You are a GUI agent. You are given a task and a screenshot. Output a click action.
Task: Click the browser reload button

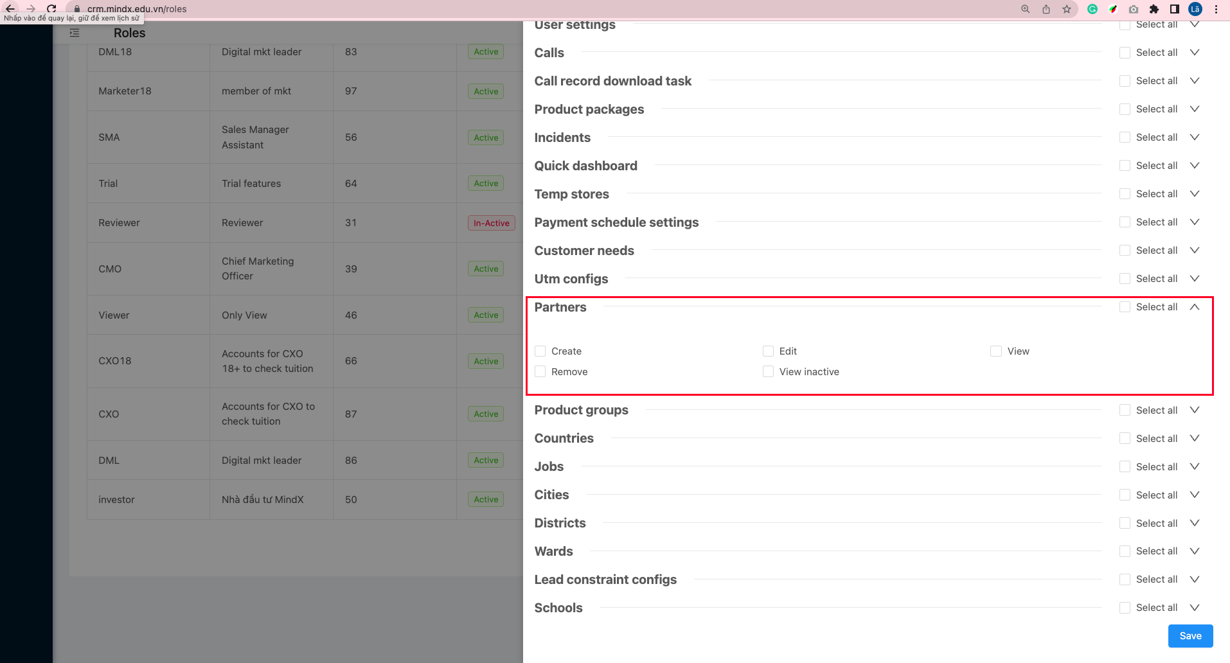click(x=51, y=8)
